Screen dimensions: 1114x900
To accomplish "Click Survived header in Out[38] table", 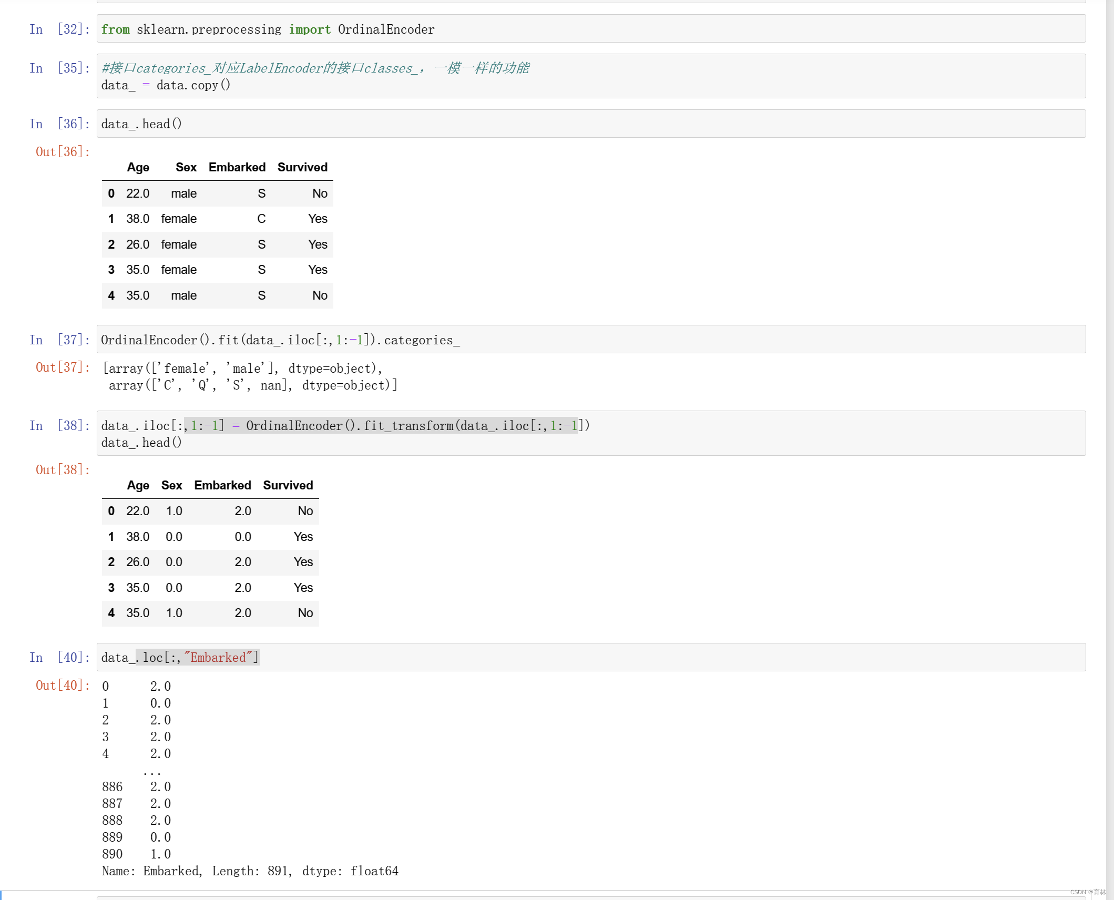I will click(288, 486).
